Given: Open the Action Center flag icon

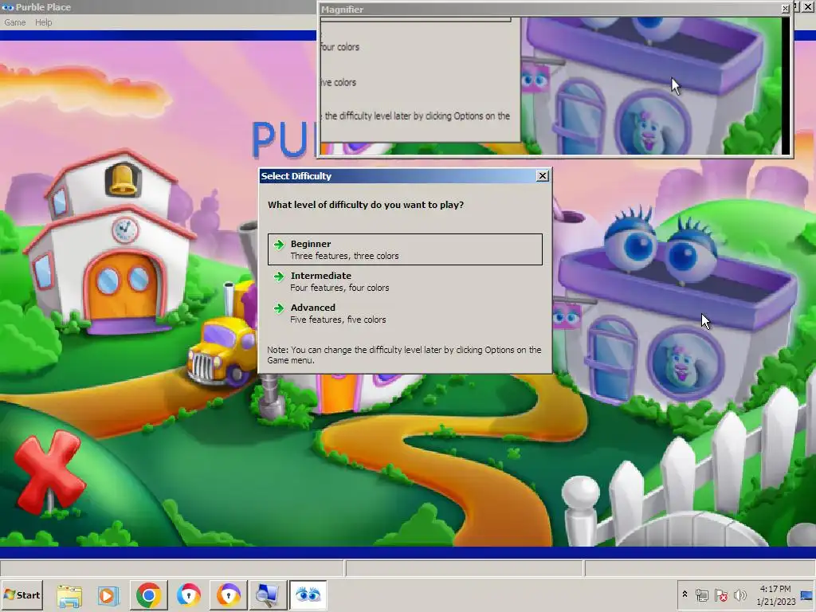Looking at the screenshot, I should tap(720, 594).
